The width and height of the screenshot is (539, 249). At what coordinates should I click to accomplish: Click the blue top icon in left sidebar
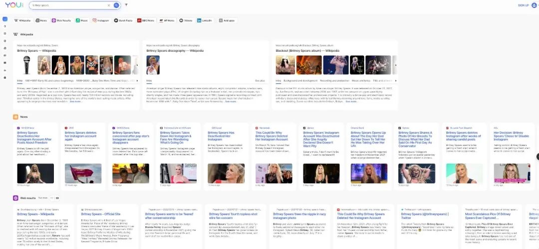5,19
